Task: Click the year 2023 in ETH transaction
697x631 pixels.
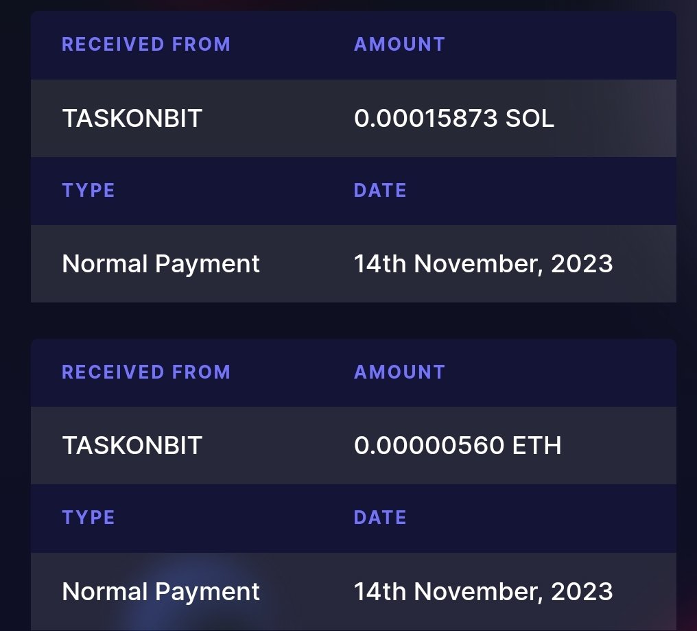Action: click(x=582, y=591)
